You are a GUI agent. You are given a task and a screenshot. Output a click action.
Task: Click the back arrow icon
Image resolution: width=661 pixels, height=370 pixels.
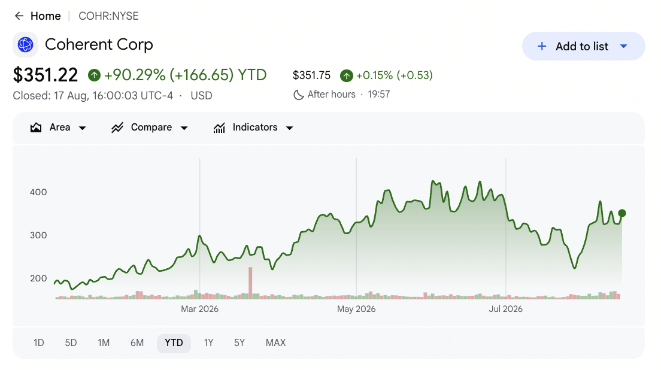19,16
